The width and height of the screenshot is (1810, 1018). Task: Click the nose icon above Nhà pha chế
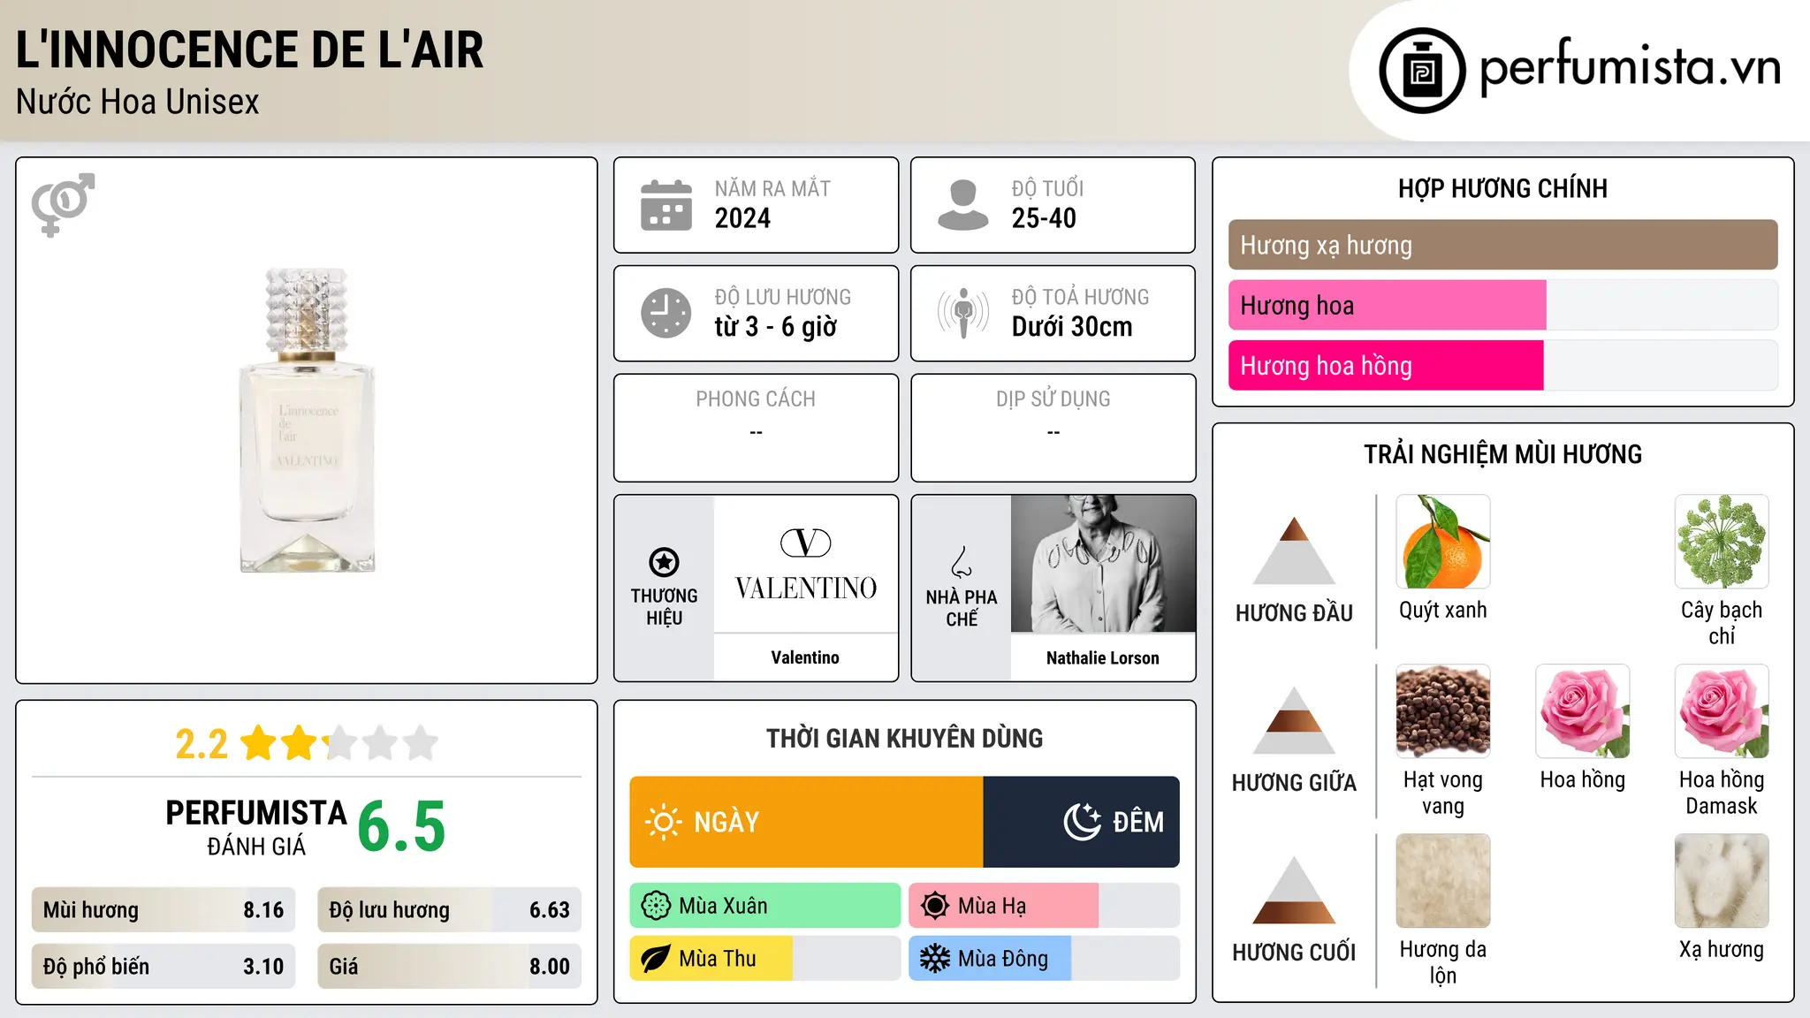click(x=962, y=562)
